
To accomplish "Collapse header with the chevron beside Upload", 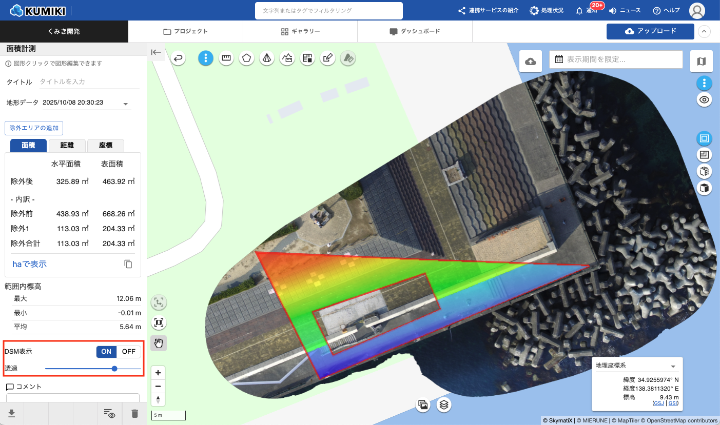I will pos(705,31).
